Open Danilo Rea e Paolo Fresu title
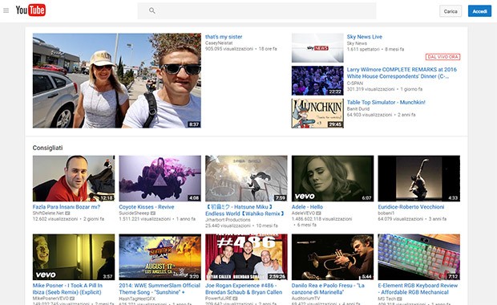 pos(328,289)
